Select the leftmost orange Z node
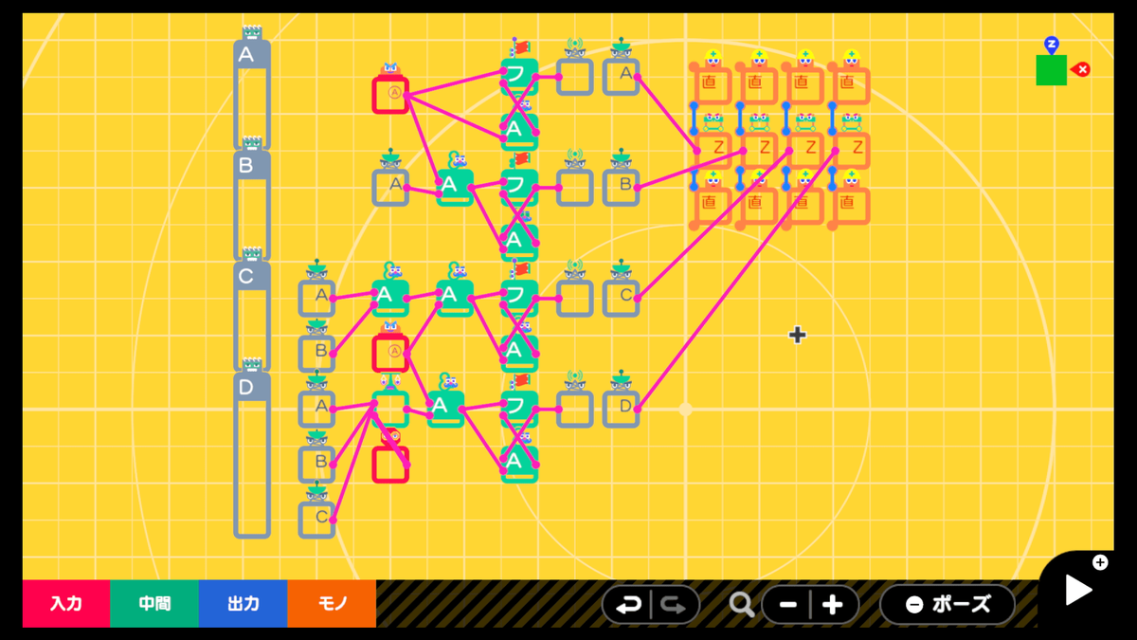Image resolution: width=1137 pixels, height=640 pixels. (x=713, y=150)
